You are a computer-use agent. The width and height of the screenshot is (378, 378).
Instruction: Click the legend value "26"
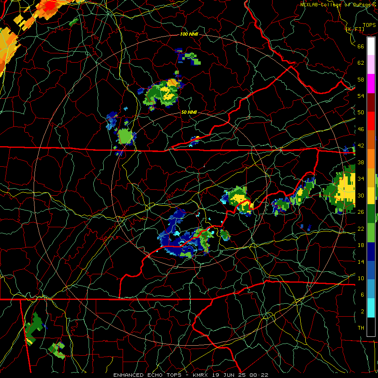coord(361,212)
